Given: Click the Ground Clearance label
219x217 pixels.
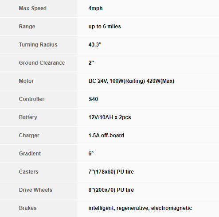Looking at the screenshot, I should pos(42,63).
